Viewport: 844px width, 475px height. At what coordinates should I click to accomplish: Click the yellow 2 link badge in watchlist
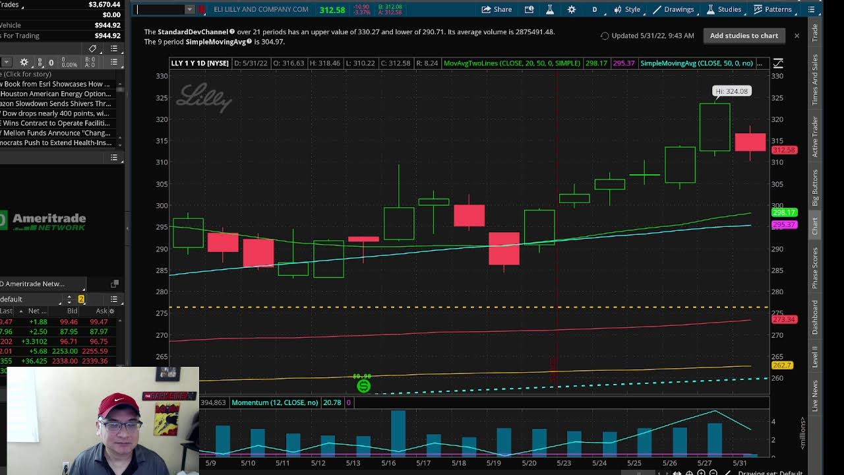point(81,300)
